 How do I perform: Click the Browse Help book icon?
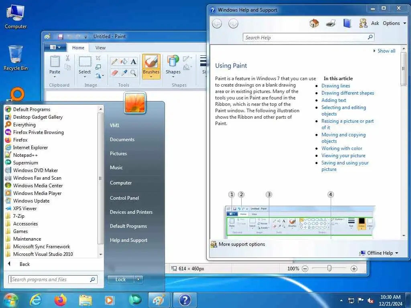pyautogui.click(x=347, y=23)
